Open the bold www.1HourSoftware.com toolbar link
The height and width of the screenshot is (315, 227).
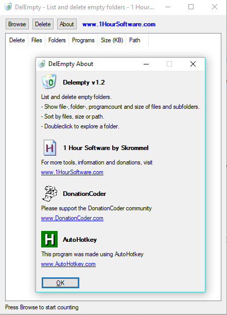coord(119,24)
